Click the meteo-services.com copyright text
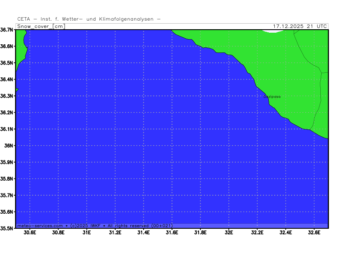344x258 pixels. [x=95, y=226]
